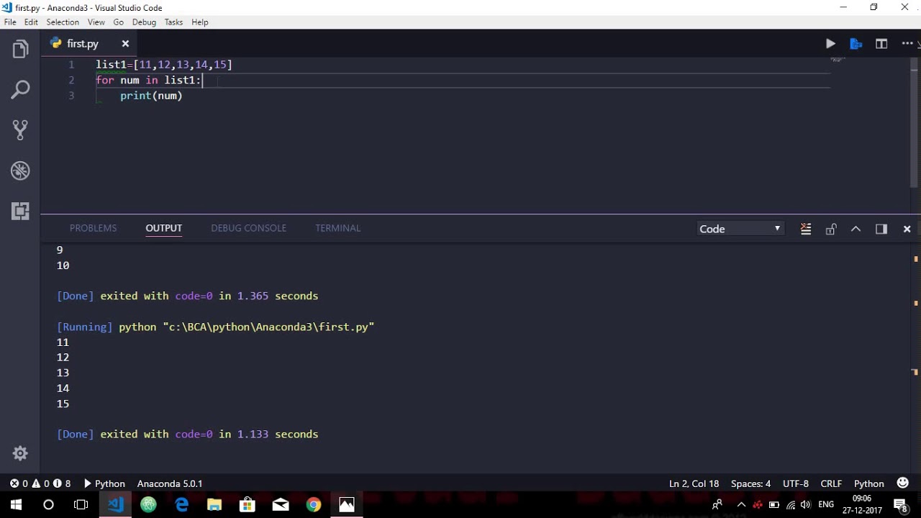Select the Code output channel dropdown

(x=740, y=229)
